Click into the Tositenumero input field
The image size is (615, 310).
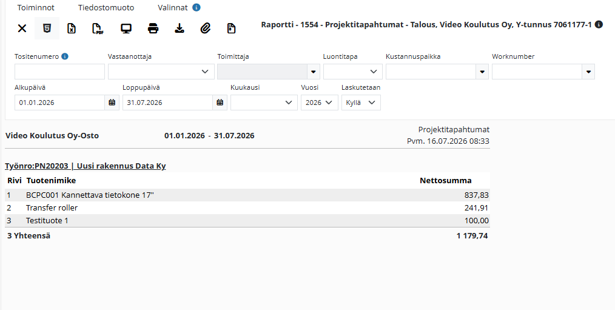click(59, 72)
